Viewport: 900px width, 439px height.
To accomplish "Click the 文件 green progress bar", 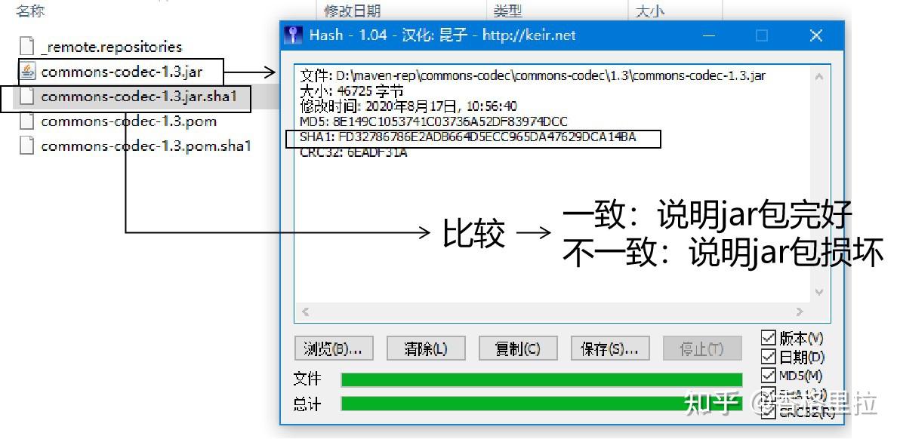I will 541,379.
